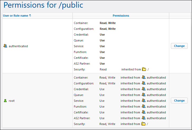Click group icon in root Credential row
192x130 pixels.
pos(144,89)
